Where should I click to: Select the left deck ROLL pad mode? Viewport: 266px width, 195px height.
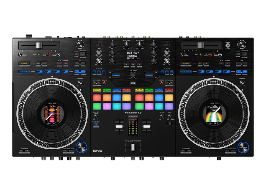coord(107,90)
